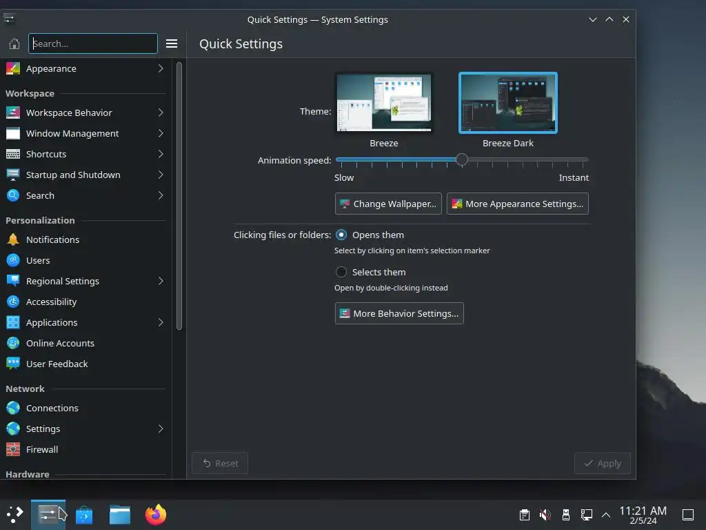This screenshot has width=706, height=530.
Task: Click the Connections globe icon
Action: [13, 408]
